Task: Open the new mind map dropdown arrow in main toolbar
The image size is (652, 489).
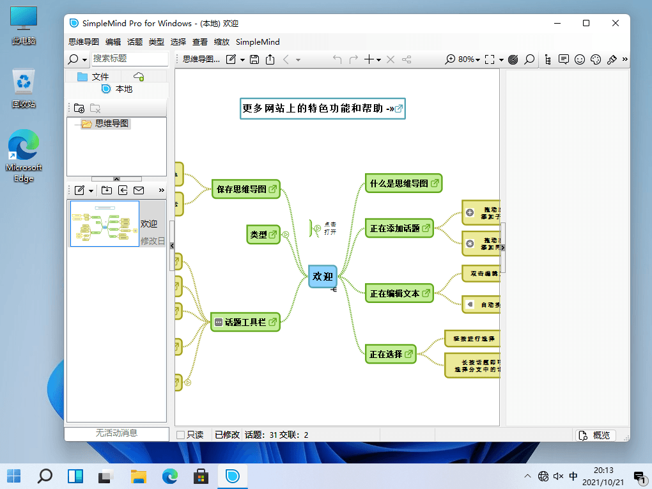Action: (242, 60)
